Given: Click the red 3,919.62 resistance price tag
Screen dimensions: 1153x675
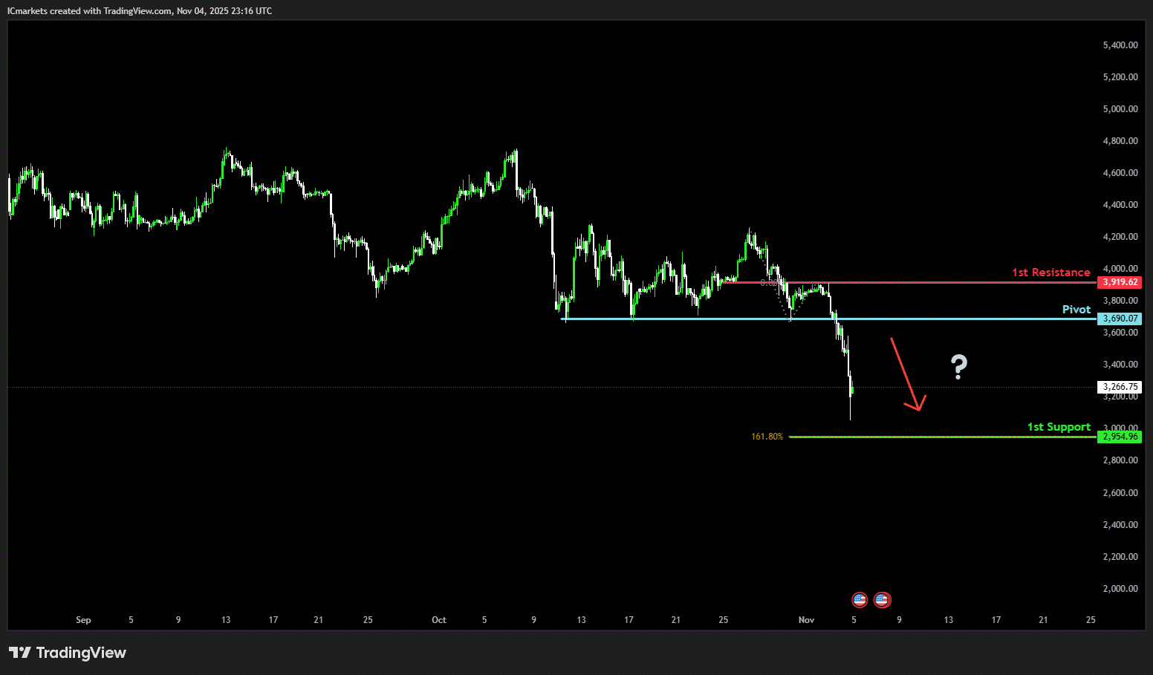Looking at the screenshot, I should tap(1120, 282).
